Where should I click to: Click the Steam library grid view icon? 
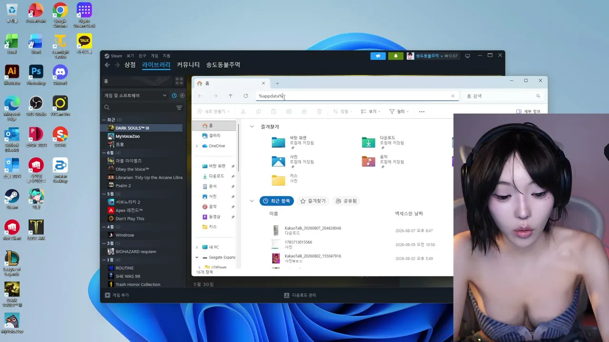point(179,81)
